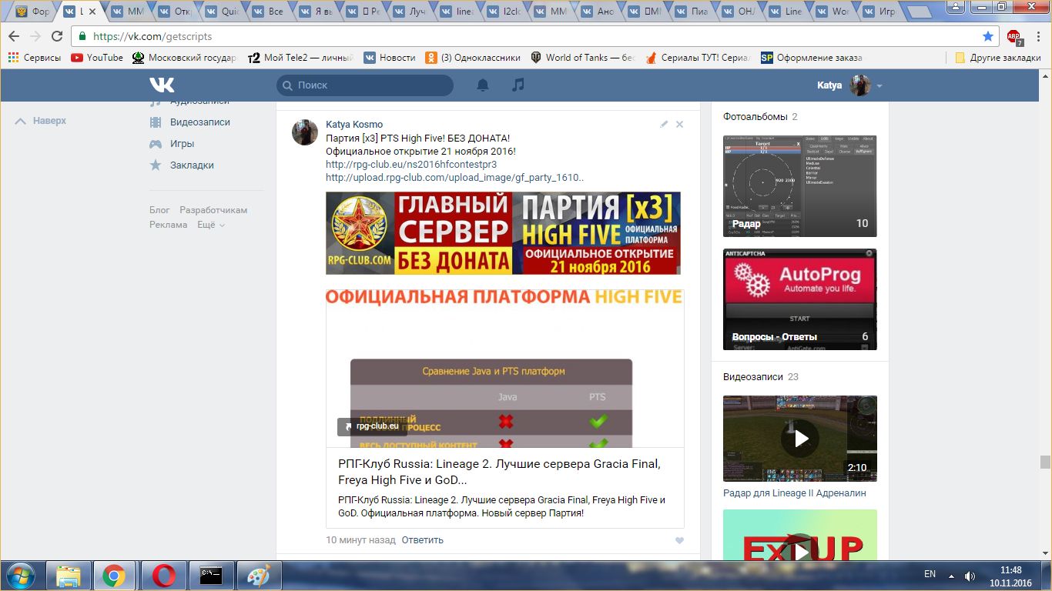Click the pencil icon to edit post
The width and height of the screenshot is (1052, 591).
pos(664,124)
